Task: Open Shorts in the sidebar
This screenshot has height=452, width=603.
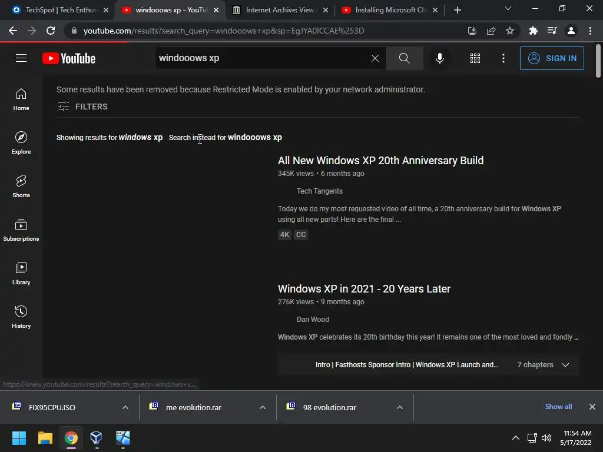Action: click(21, 187)
